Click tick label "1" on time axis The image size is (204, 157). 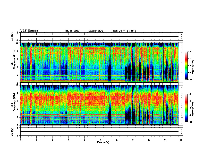point(36,140)
